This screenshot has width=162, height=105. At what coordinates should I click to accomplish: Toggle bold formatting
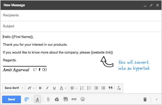click(40, 88)
